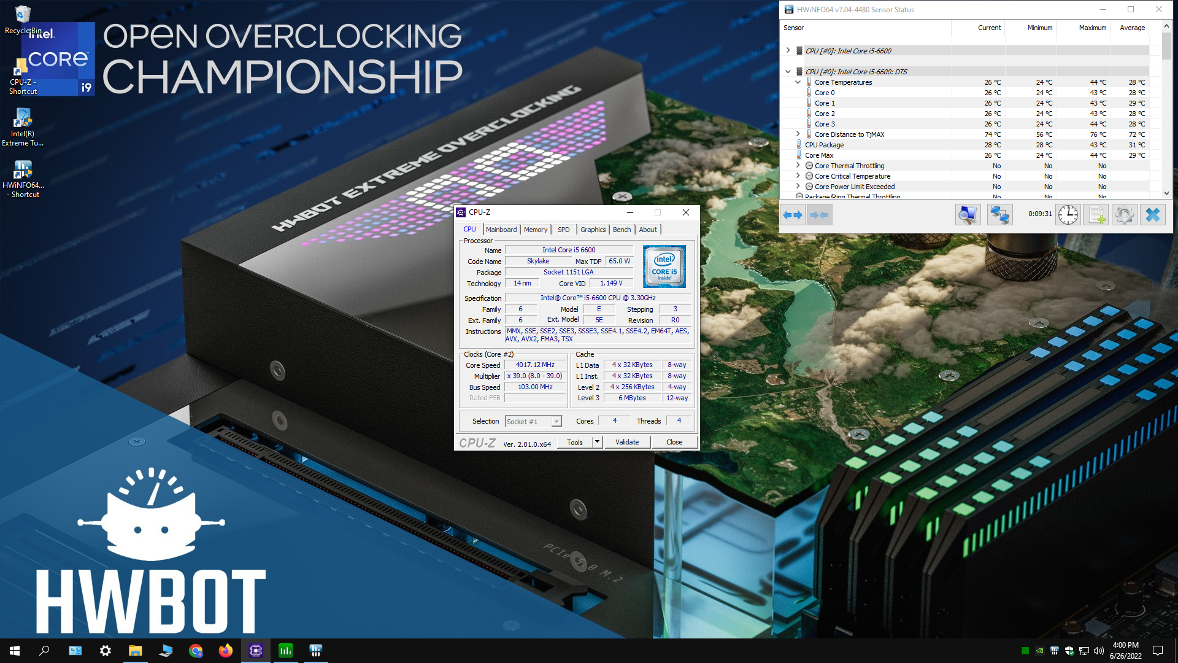The image size is (1178, 663).
Task: Open the Recycle Bin desktop icon
Action: point(23,20)
